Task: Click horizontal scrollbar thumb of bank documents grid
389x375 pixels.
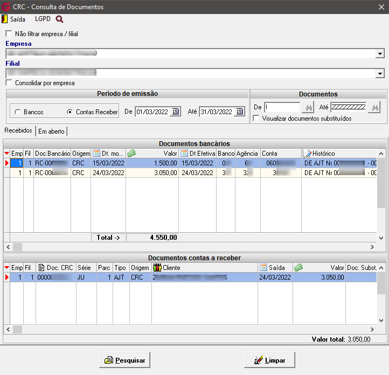Action: point(17,247)
